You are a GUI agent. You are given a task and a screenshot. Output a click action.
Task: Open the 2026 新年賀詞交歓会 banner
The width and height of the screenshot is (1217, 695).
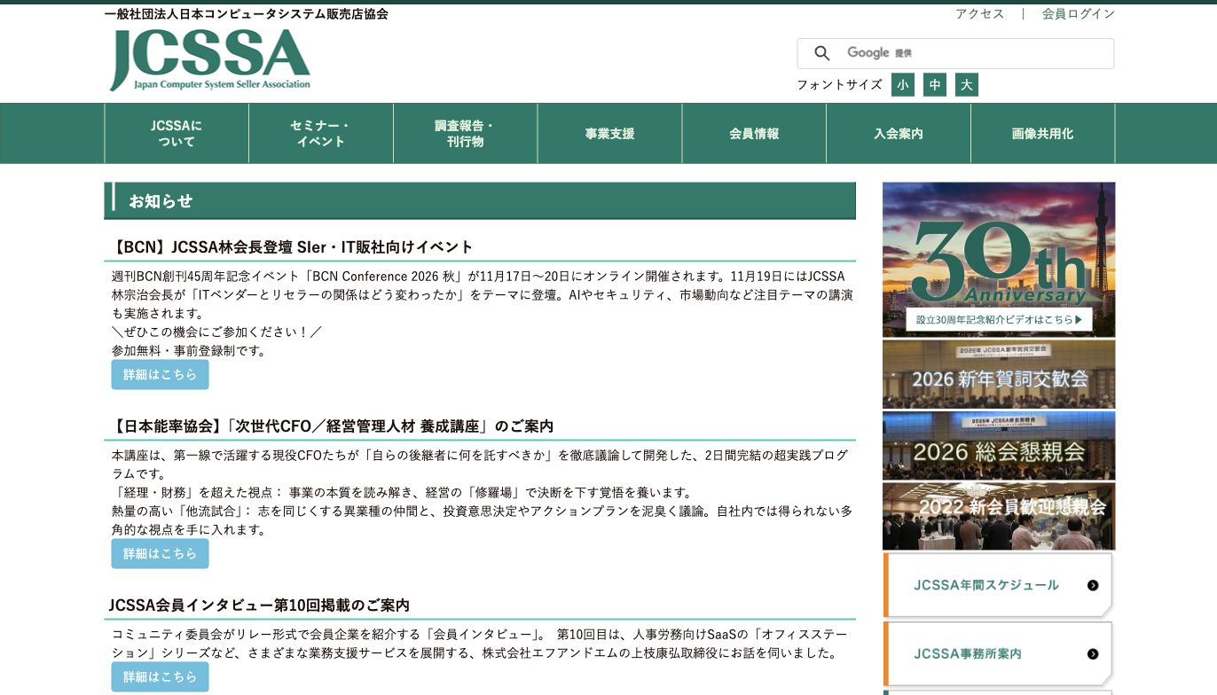[x=999, y=375]
